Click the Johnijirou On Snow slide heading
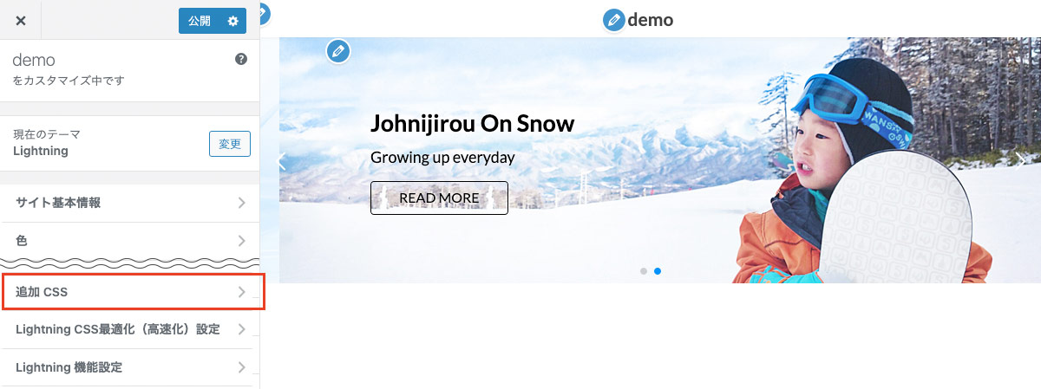1041x389 pixels. point(472,124)
